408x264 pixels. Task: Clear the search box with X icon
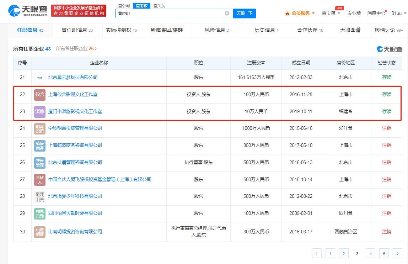227,14
